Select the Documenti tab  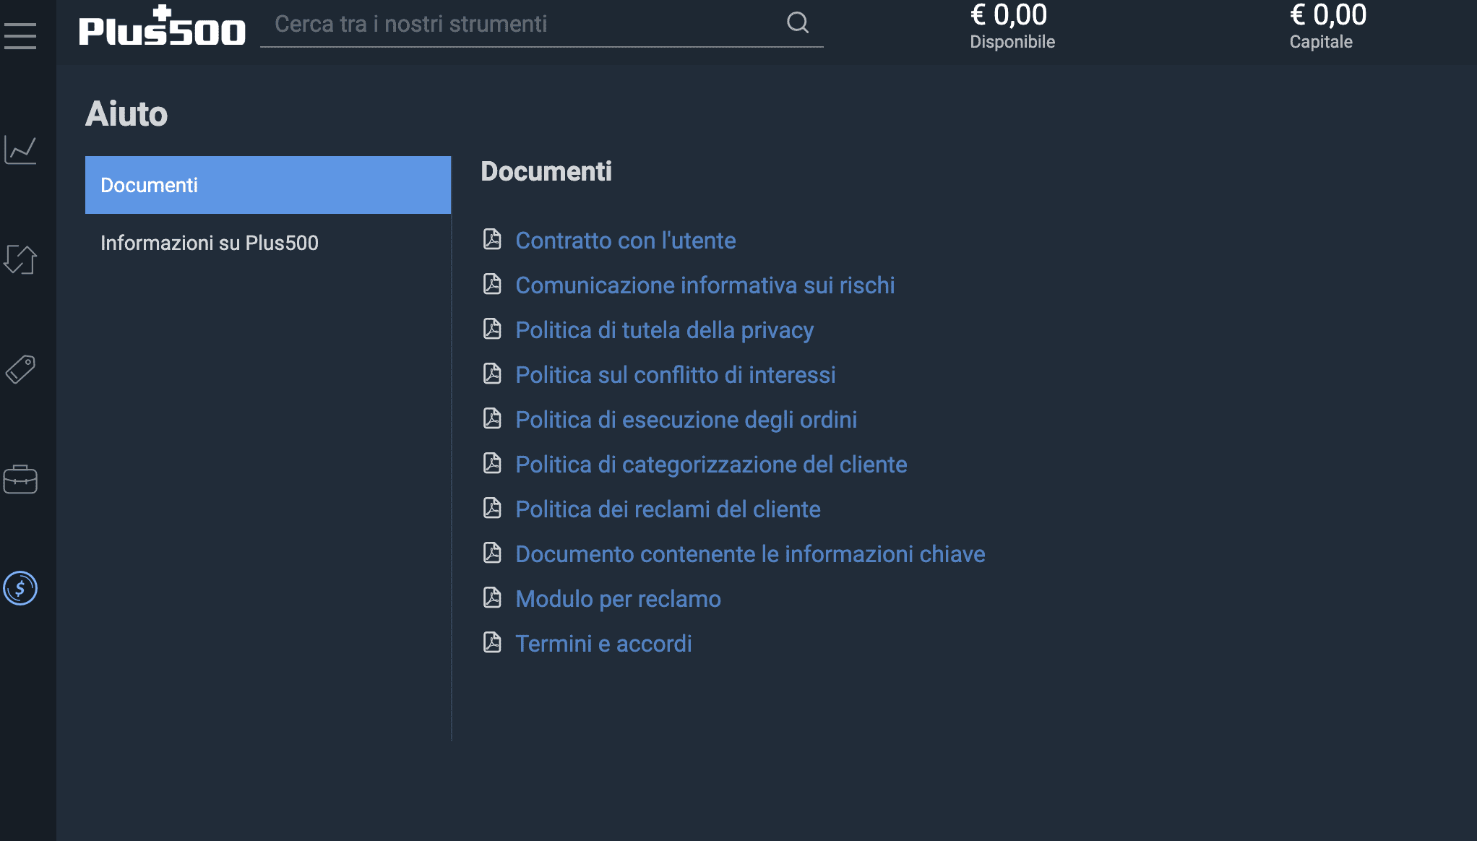(x=267, y=185)
